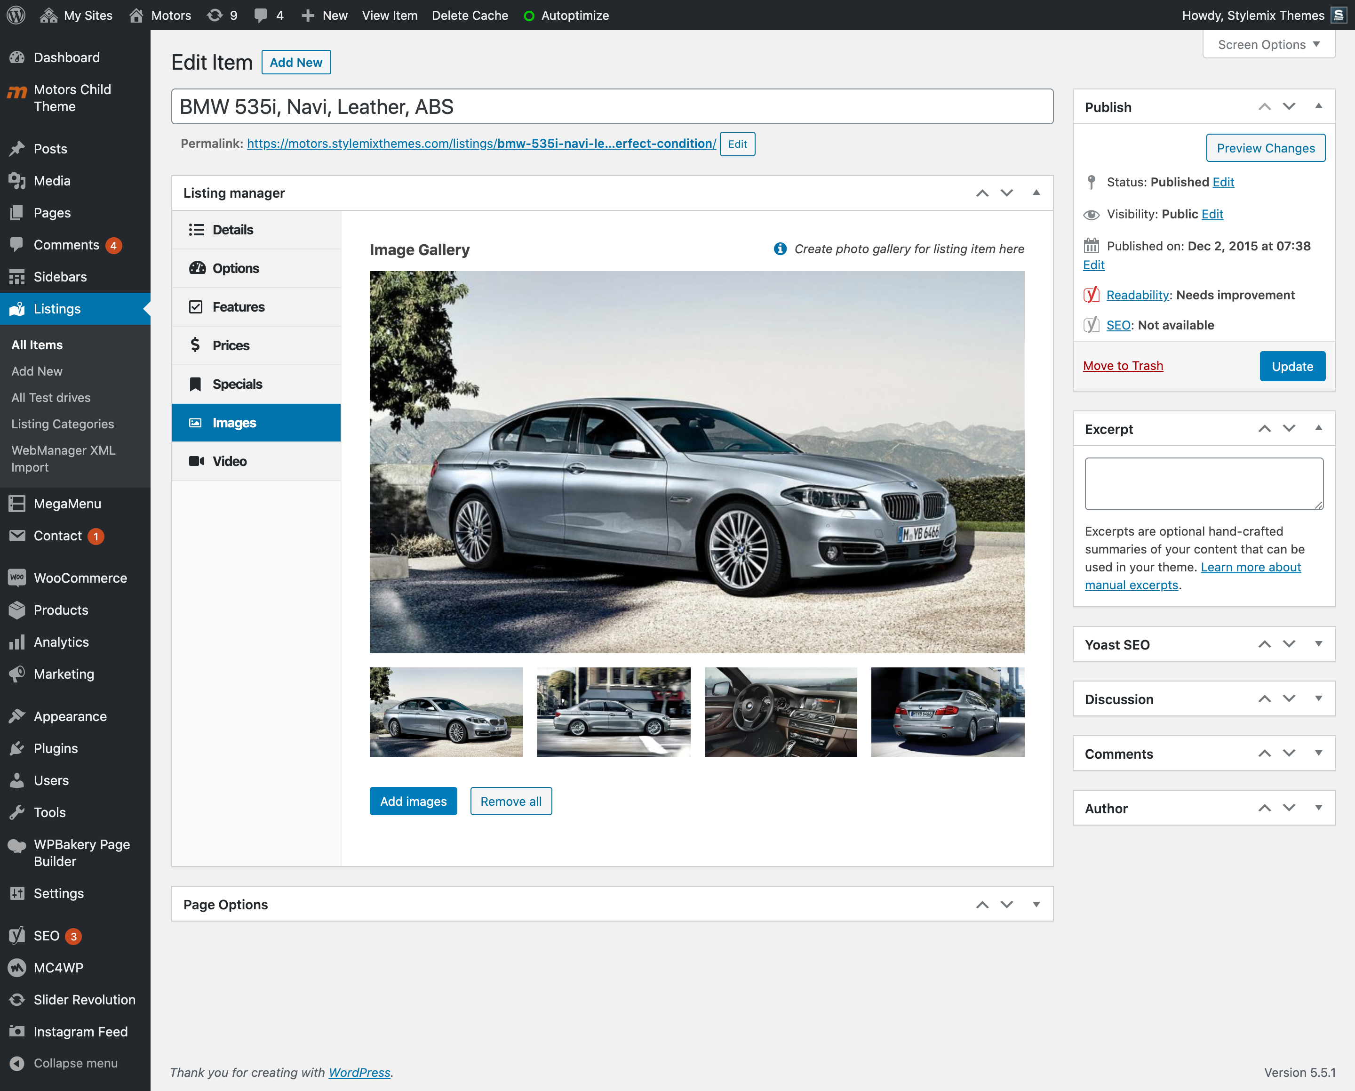Screen dimensions: 1355x1091
Task: Click the Add images button
Action: coord(413,801)
